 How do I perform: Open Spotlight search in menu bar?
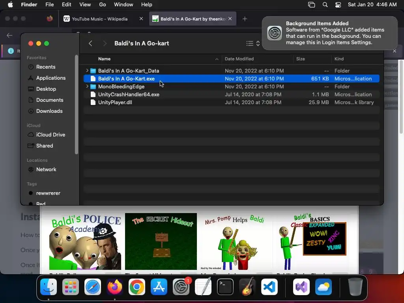coord(325,5)
